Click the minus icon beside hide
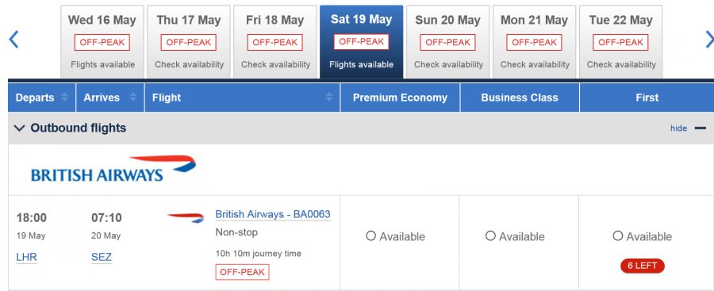The width and height of the screenshot is (714, 291). (x=701, y=128)
